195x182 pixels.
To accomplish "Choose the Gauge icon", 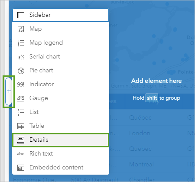I will pyautogui.click(x=21, y=98).
